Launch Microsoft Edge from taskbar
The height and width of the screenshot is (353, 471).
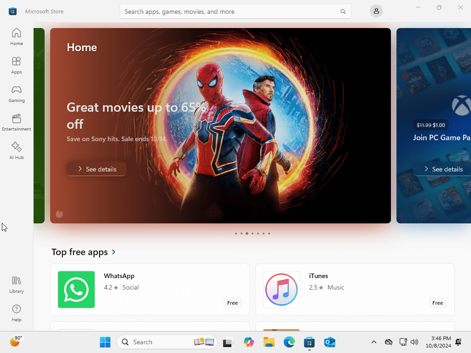(289, 342)
